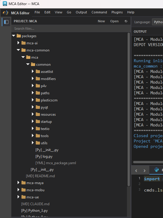Image resolution: width=163 pixels, height=218 pixels.
Task: Click the mca-ue folder icon
Action: pyautogui.click(x=24, y=197)
